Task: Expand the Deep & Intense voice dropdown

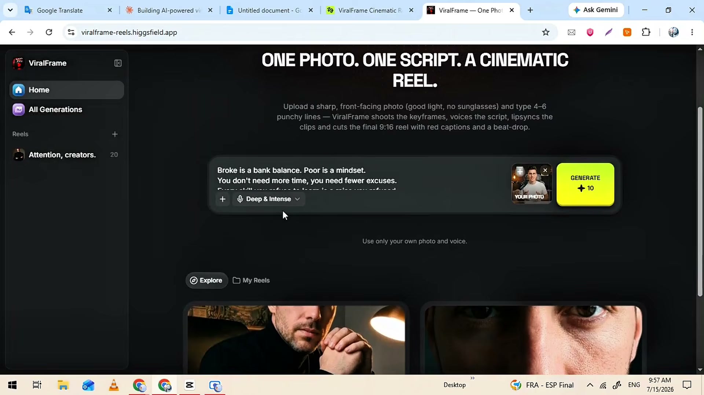Action: pyautogui.click(x=269, y=199)
